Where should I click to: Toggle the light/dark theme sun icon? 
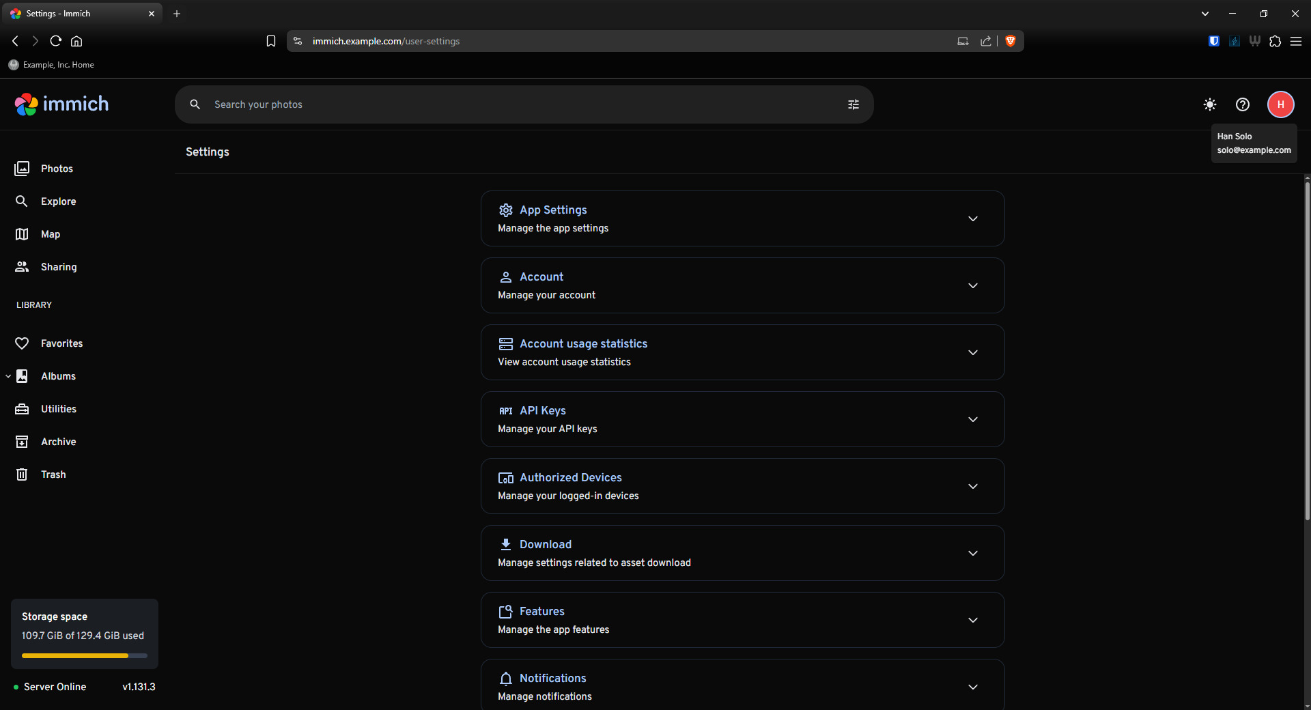[x=1209, y=104]
